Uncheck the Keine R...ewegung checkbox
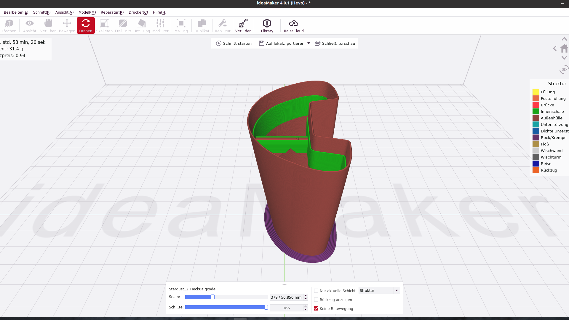This screenshot has width=569, height=320. pos(316,308)
